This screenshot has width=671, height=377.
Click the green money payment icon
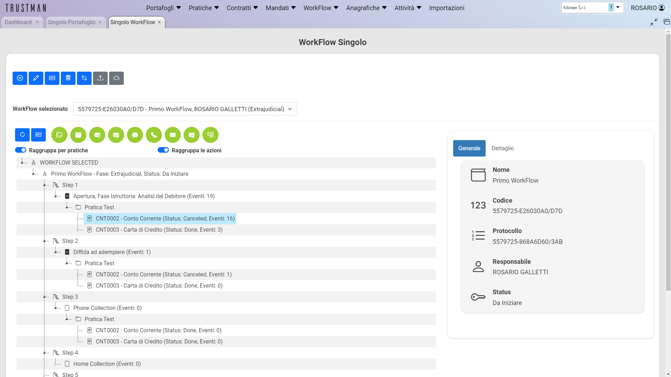[210, 135]
